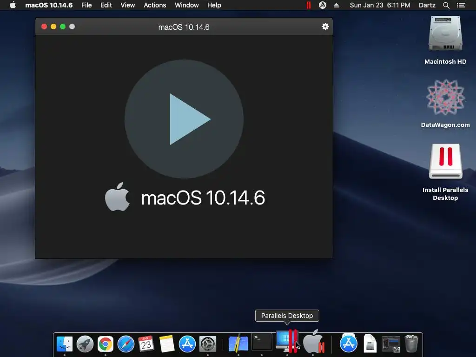Open the Window menu
The image size is (476, 357).
click(x=187, y=5)
